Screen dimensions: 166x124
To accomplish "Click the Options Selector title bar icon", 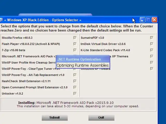I will coord(1,20).
